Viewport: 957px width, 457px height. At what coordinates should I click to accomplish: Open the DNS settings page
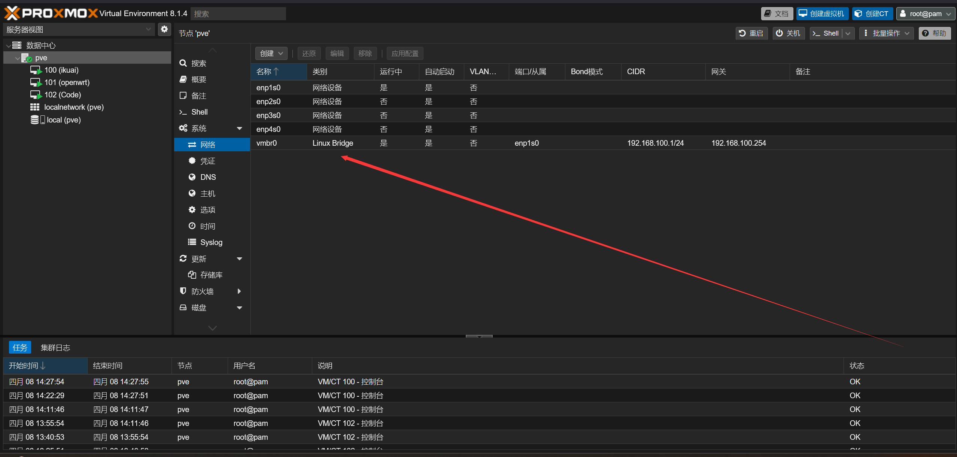coord(208,177)
